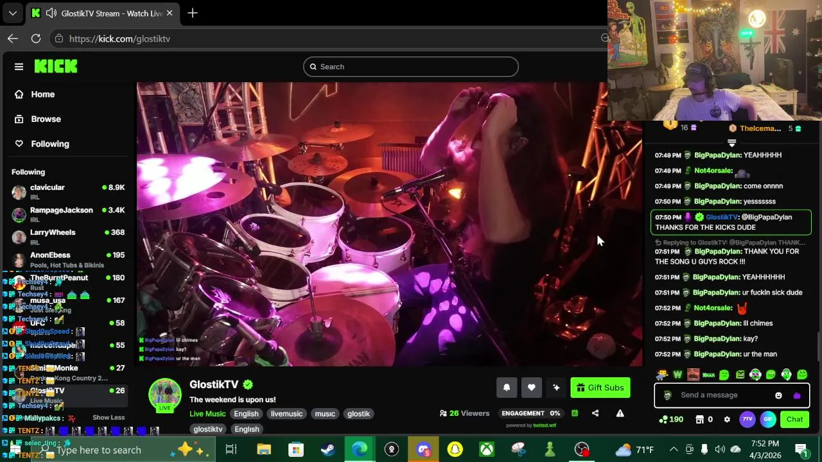This screenshot has width=822, height=462.
Task: Click the sparkle button beside Gift Subs
Action: coord(556,388)
